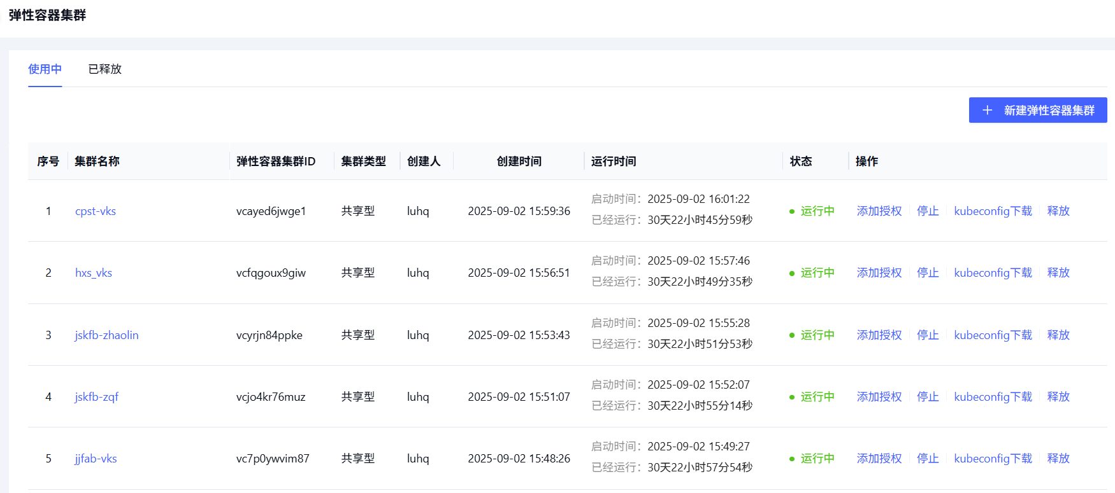Open the jskfb-zhaolin cluster details
Screen dimensions: 1115x493
106,335
